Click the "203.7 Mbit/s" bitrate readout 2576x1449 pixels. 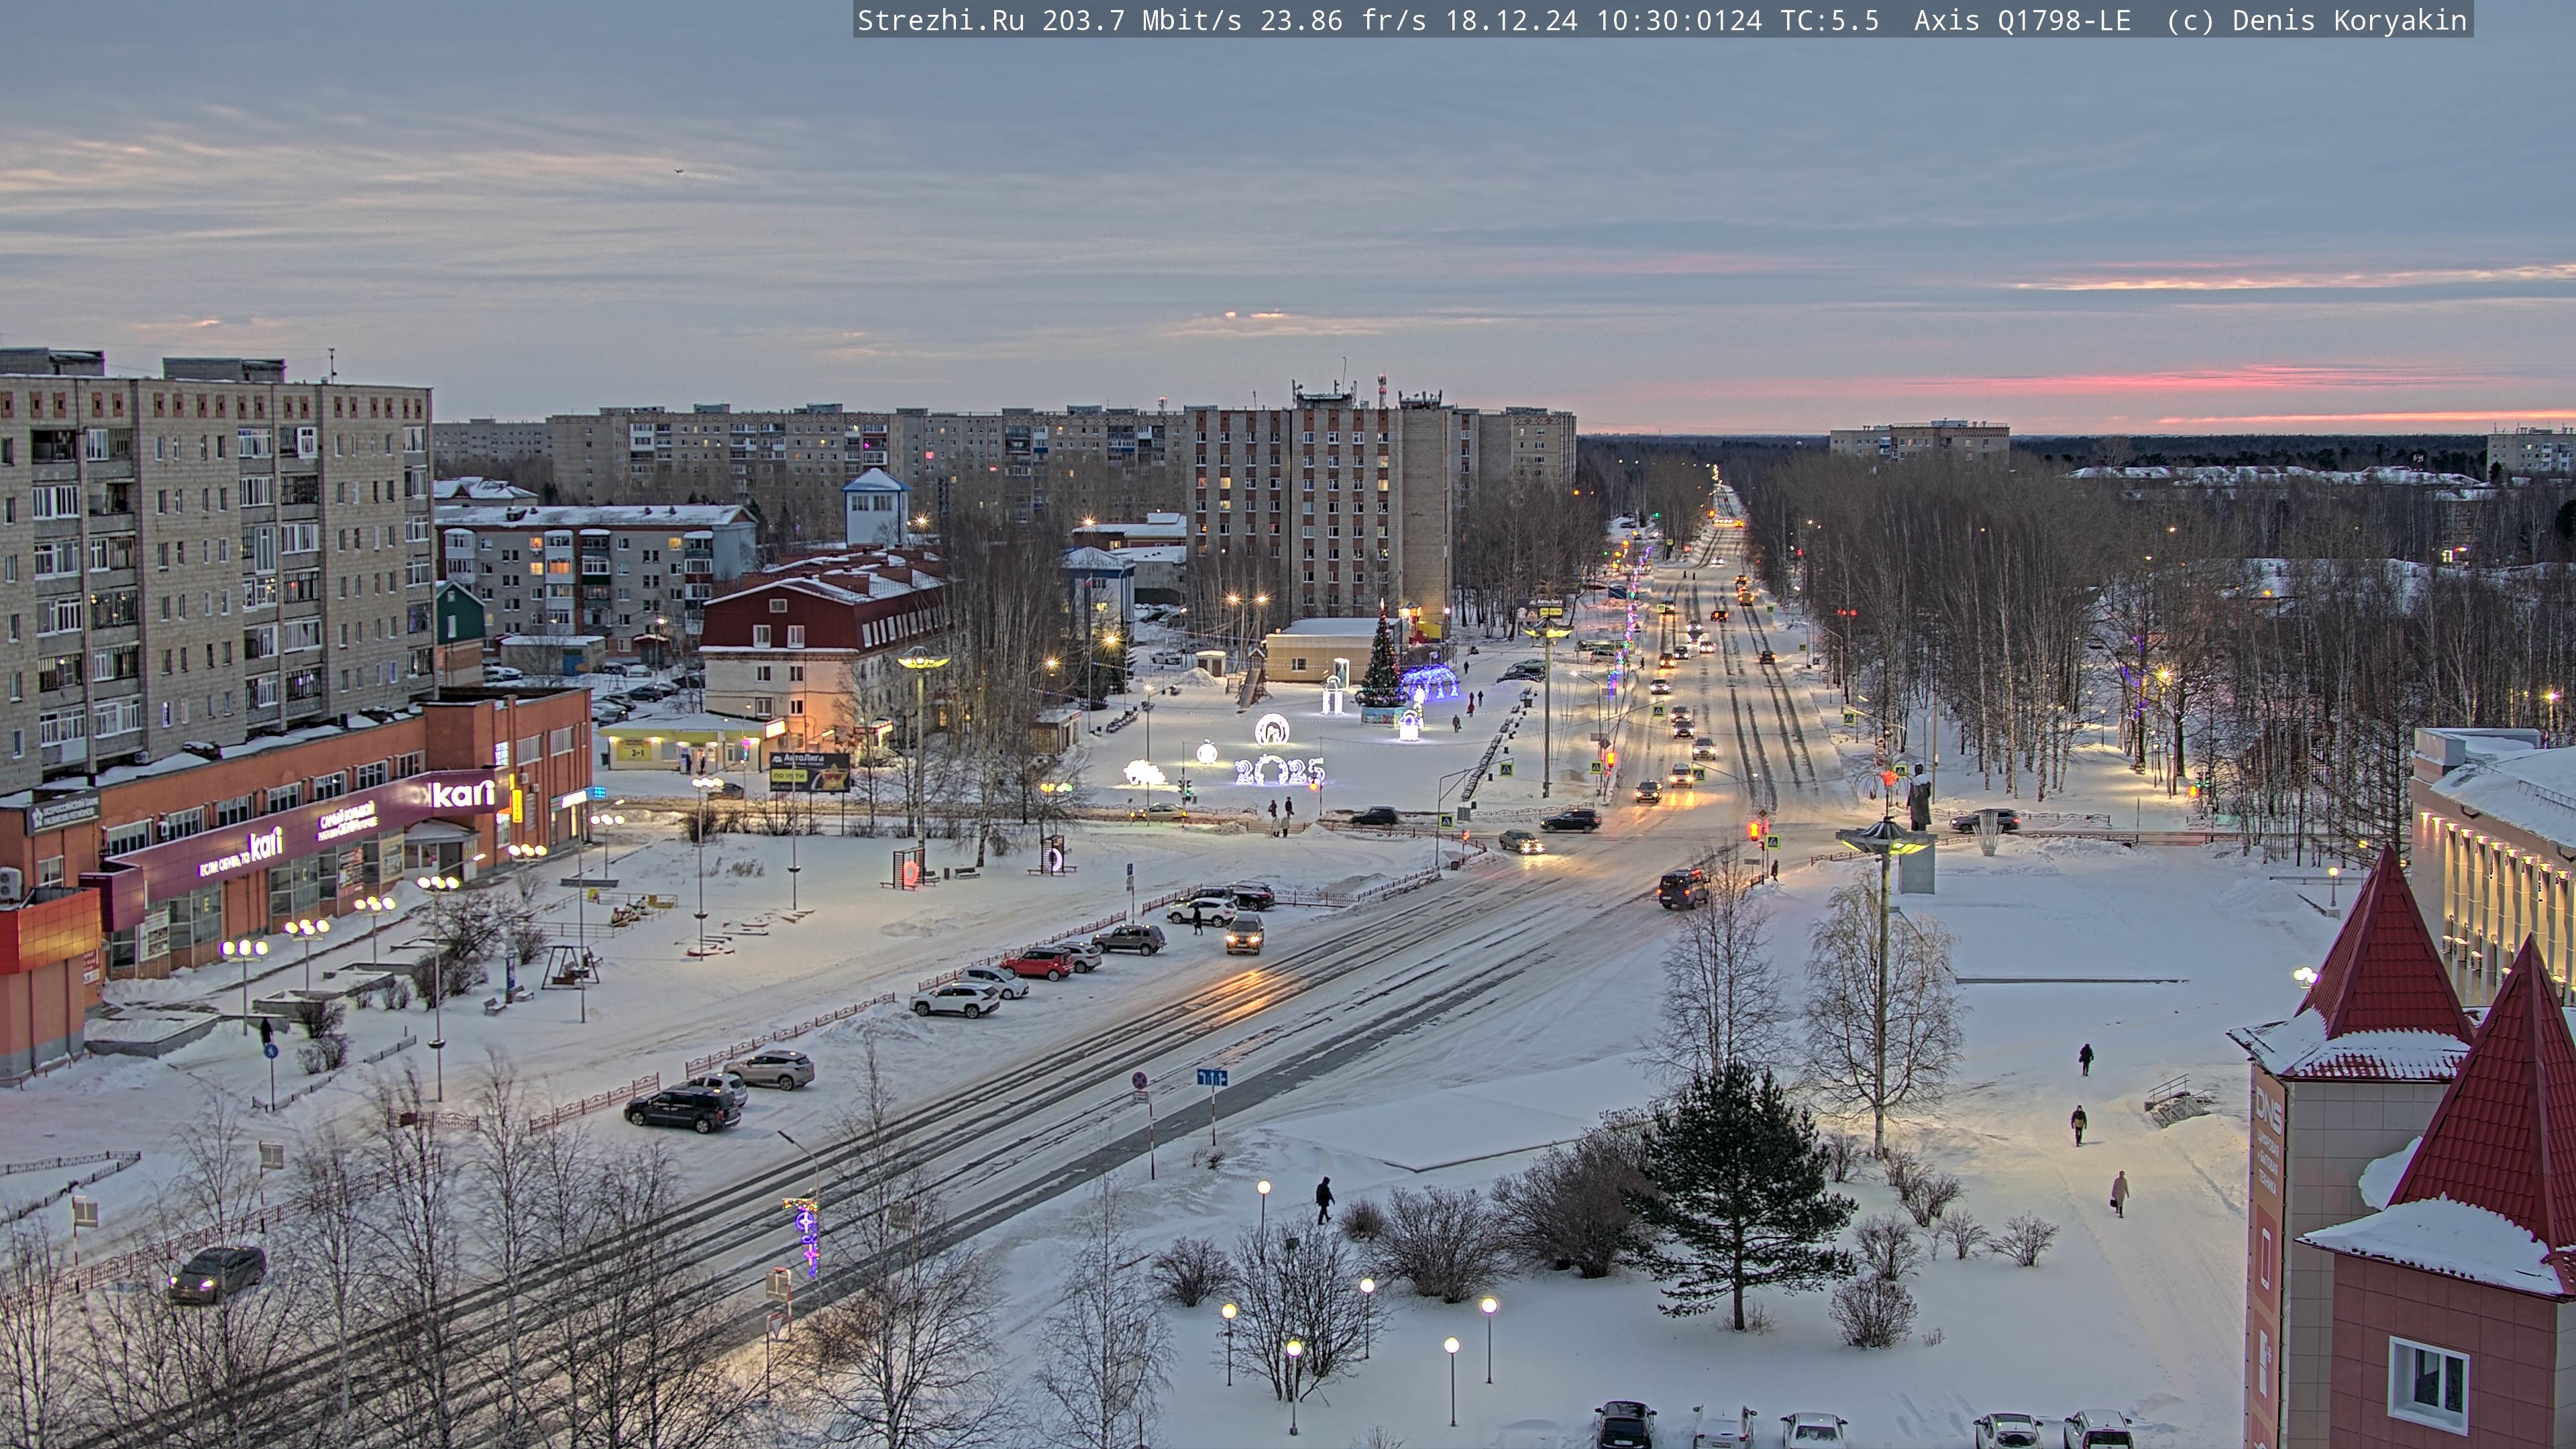[x=1141, y=20]
